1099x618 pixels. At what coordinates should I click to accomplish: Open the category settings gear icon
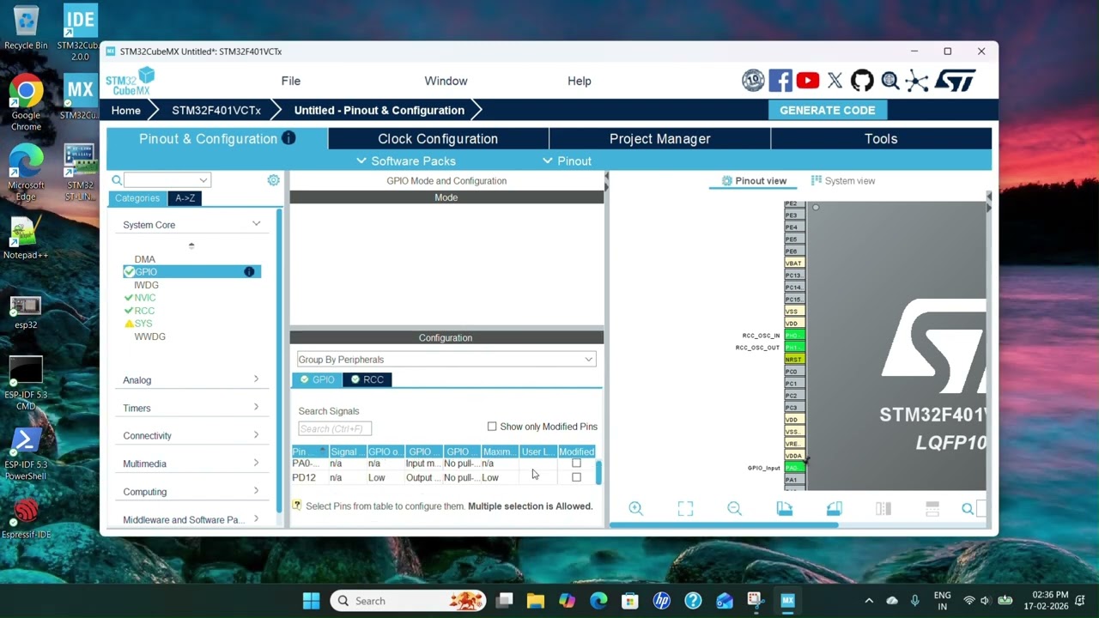(x=273, y=180)
